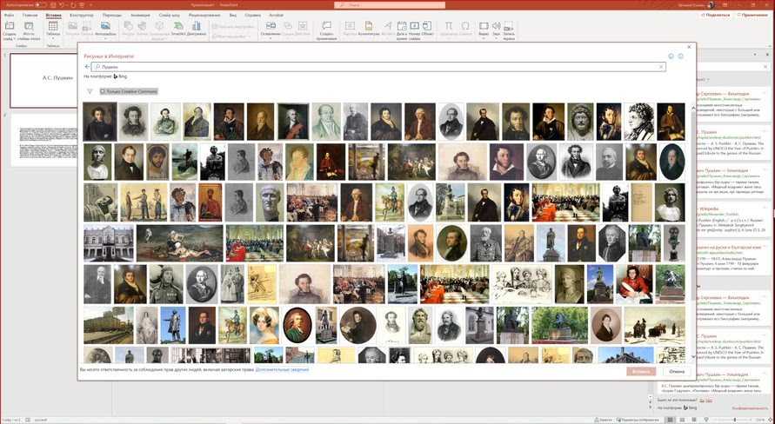Click the slide Comment icon in the ribbon
This screenshot has height=424, width=775.
click(x=326, y=27)
